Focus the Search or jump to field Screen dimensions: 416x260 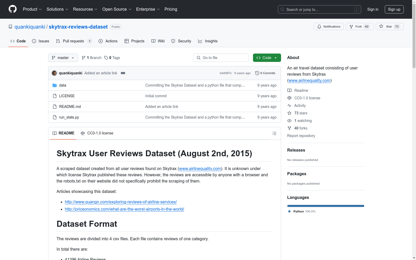click(320, 9)
